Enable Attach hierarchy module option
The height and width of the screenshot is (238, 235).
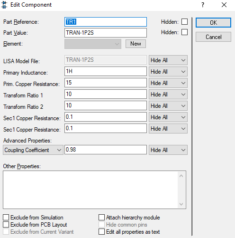[x=101, y=218]
